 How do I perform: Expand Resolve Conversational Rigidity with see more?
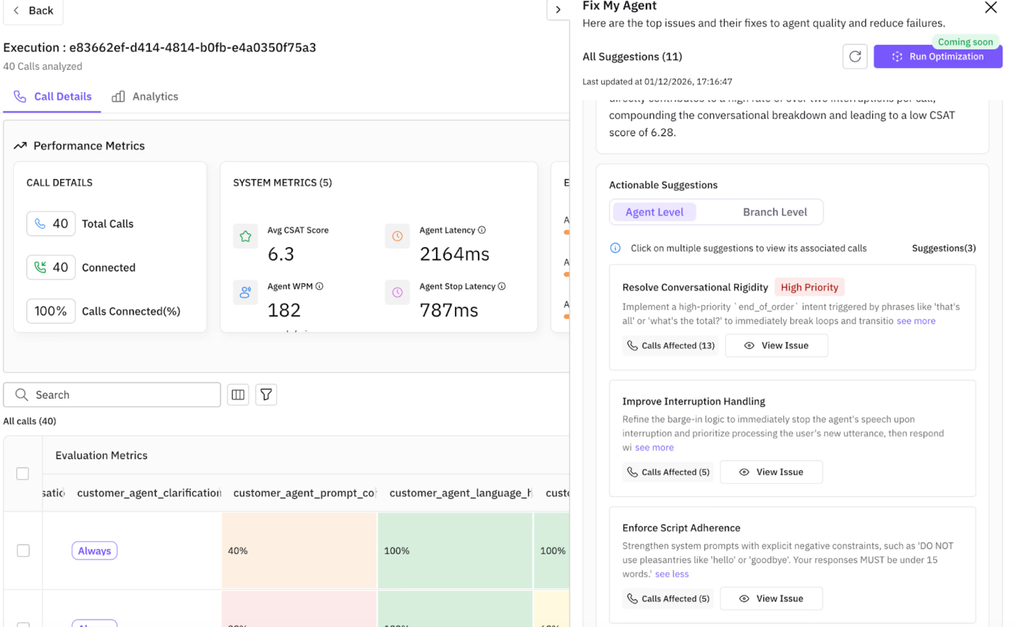[915, 321]
